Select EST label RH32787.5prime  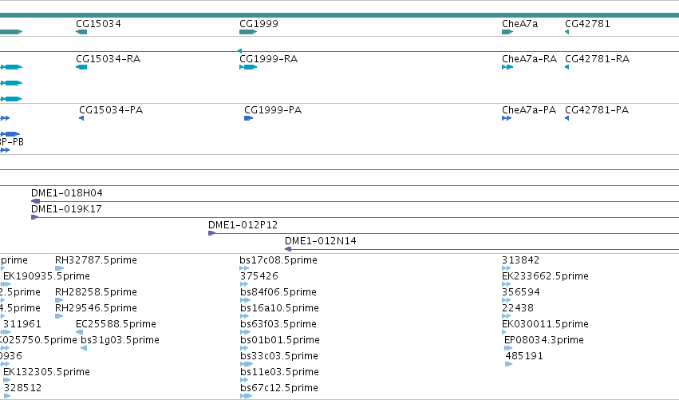click(x=96, y=260)
